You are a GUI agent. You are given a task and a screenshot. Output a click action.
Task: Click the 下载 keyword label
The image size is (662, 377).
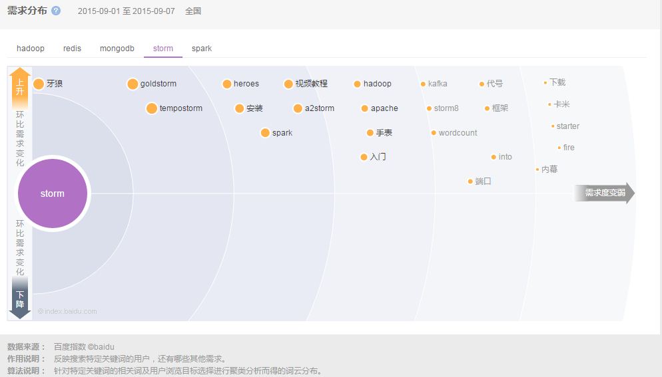click(x=557, y=82)
